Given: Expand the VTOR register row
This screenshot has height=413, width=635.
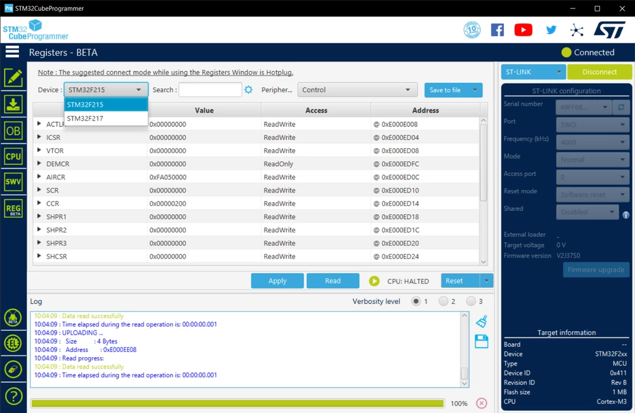Looking at the screenshot, I should click(39, 150).
